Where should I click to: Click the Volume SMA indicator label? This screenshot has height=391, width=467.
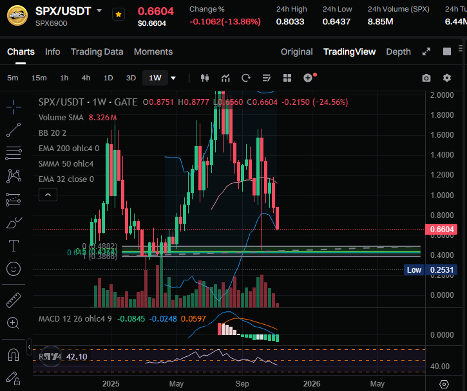point(61,118)
